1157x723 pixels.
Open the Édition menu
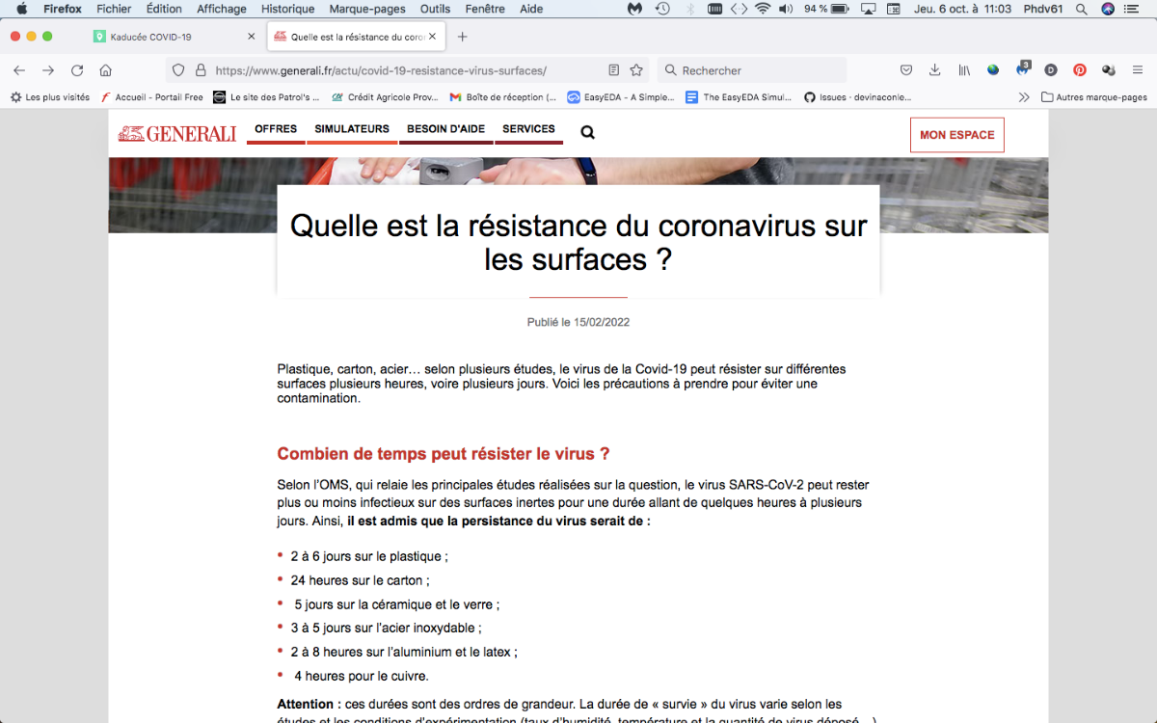[x=164, y=9]
